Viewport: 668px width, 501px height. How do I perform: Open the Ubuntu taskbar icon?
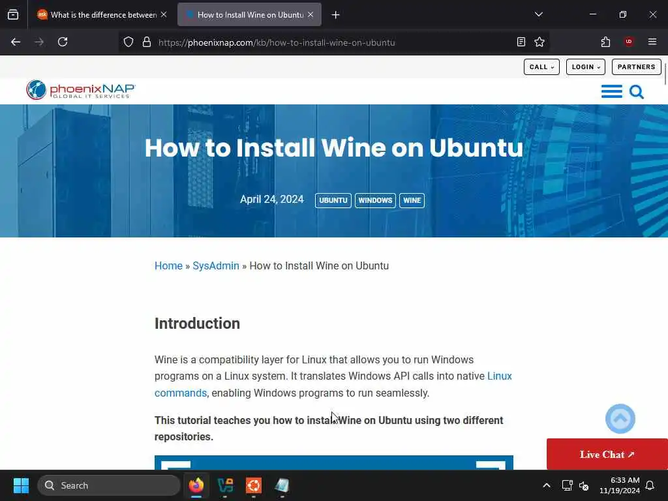pyautogui.click(x=254, y=485)
